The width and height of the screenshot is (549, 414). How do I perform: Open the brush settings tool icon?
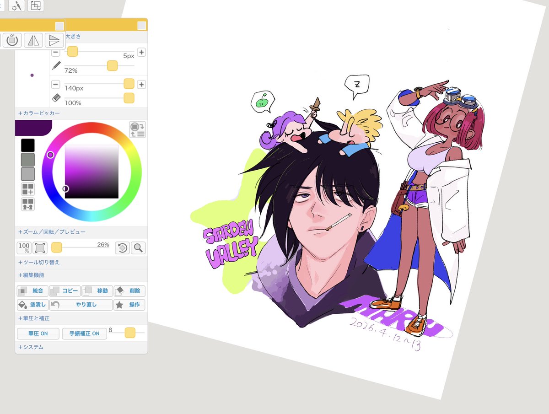coord(16,5)
